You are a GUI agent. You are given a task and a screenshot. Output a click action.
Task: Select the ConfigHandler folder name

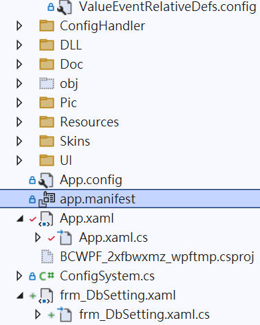(102, 26)
